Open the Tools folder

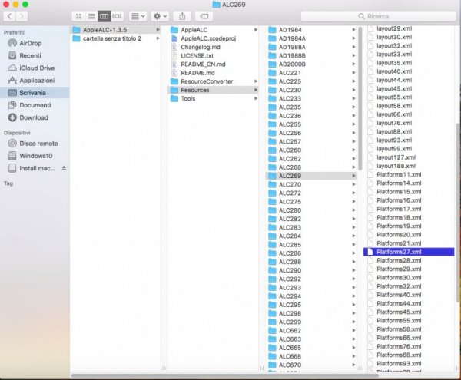click(213, 98)
